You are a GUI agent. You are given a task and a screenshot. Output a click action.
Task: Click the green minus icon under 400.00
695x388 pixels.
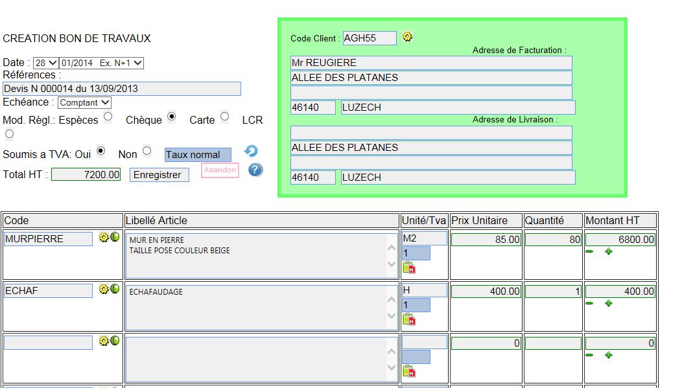point(589,303)
